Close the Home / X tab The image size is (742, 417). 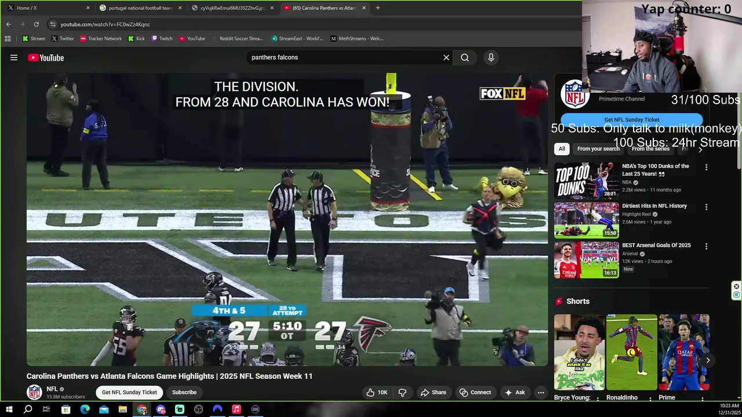pyautogui.click(x=88, y=8)
